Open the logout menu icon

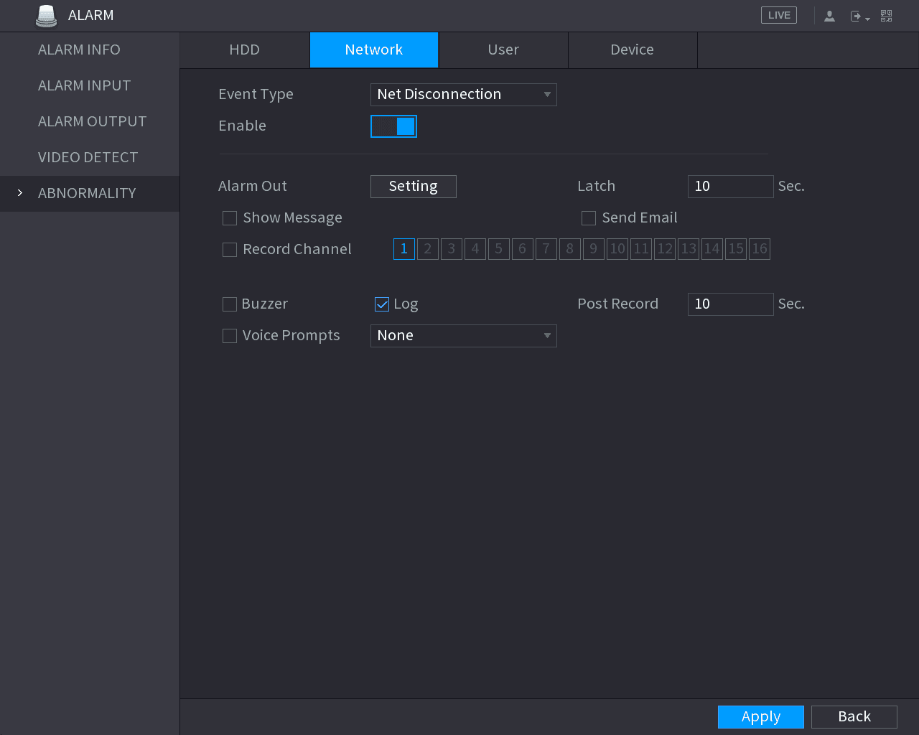[859, 16]
